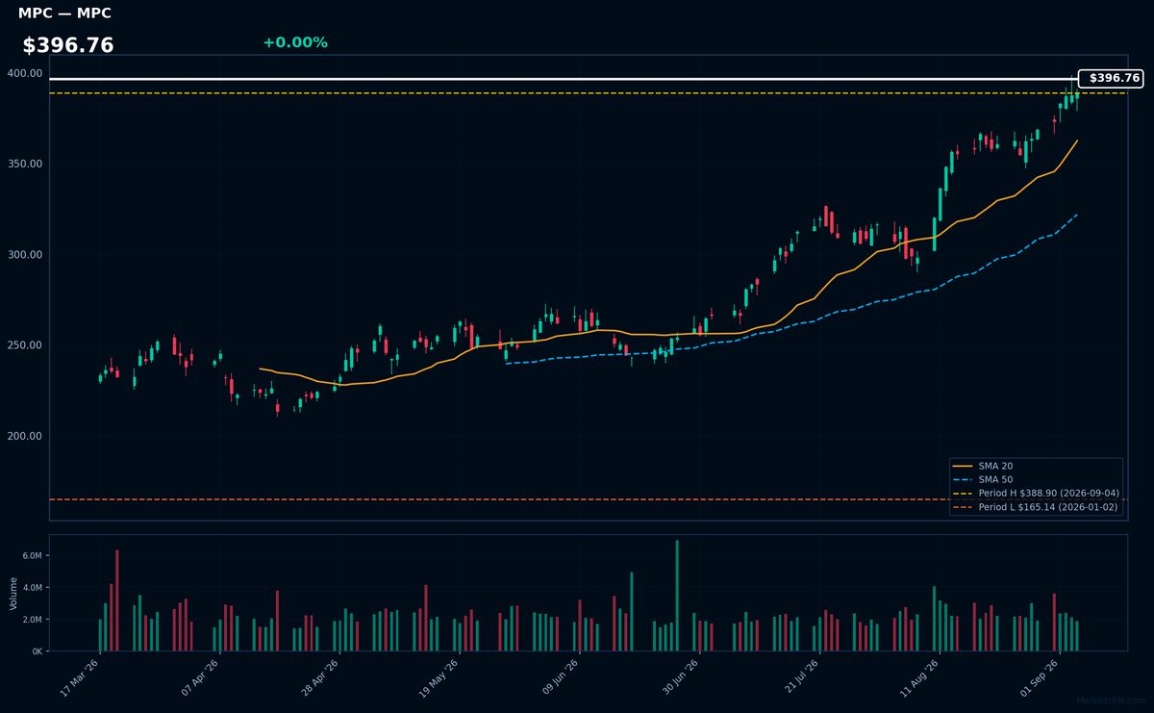
Task: Select the 200.00 price axis label
Action: 25,436
